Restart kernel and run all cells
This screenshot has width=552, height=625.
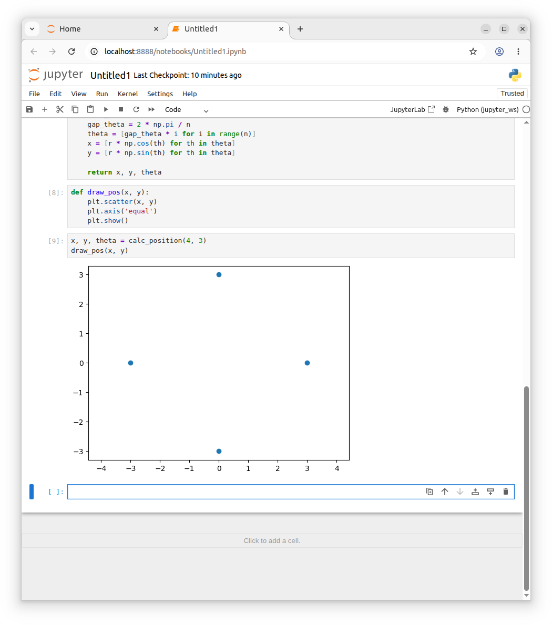tap(151, 109)
